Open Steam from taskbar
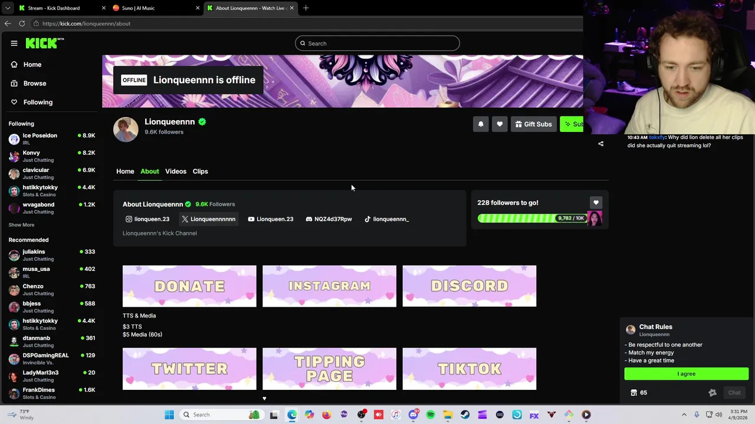Image resolution: width=755 pixels, height=424 pixels. (x=465, y=415)
